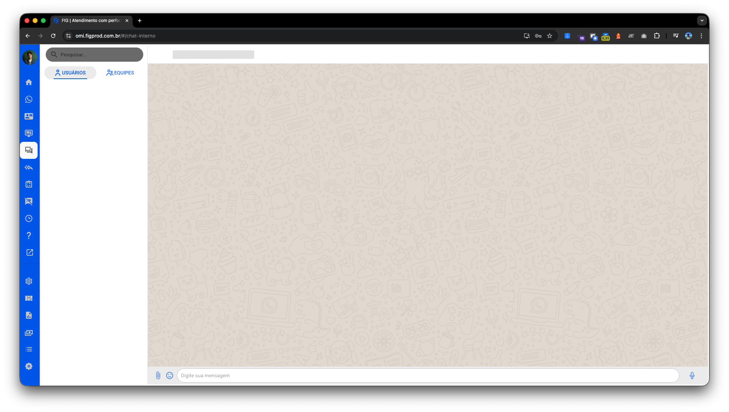Open the contacts card icon
This screenshot has height=412, width=729.
(29, 116)
